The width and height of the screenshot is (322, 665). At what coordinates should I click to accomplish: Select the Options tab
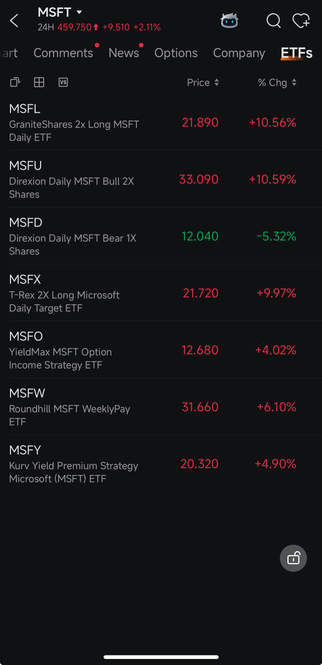click(x=176, y=53)
